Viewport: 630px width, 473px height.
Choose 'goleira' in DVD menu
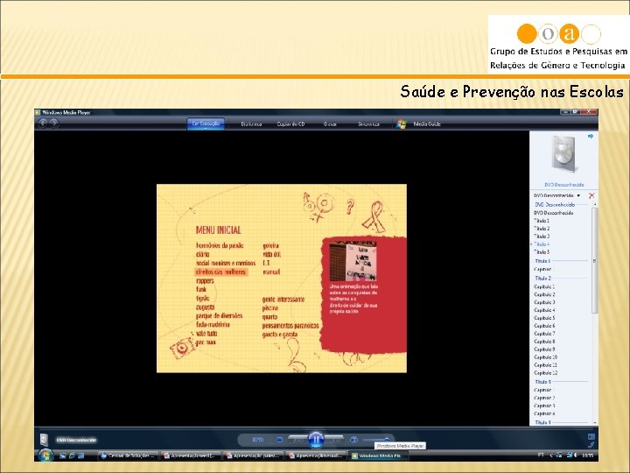click(270, 245)
